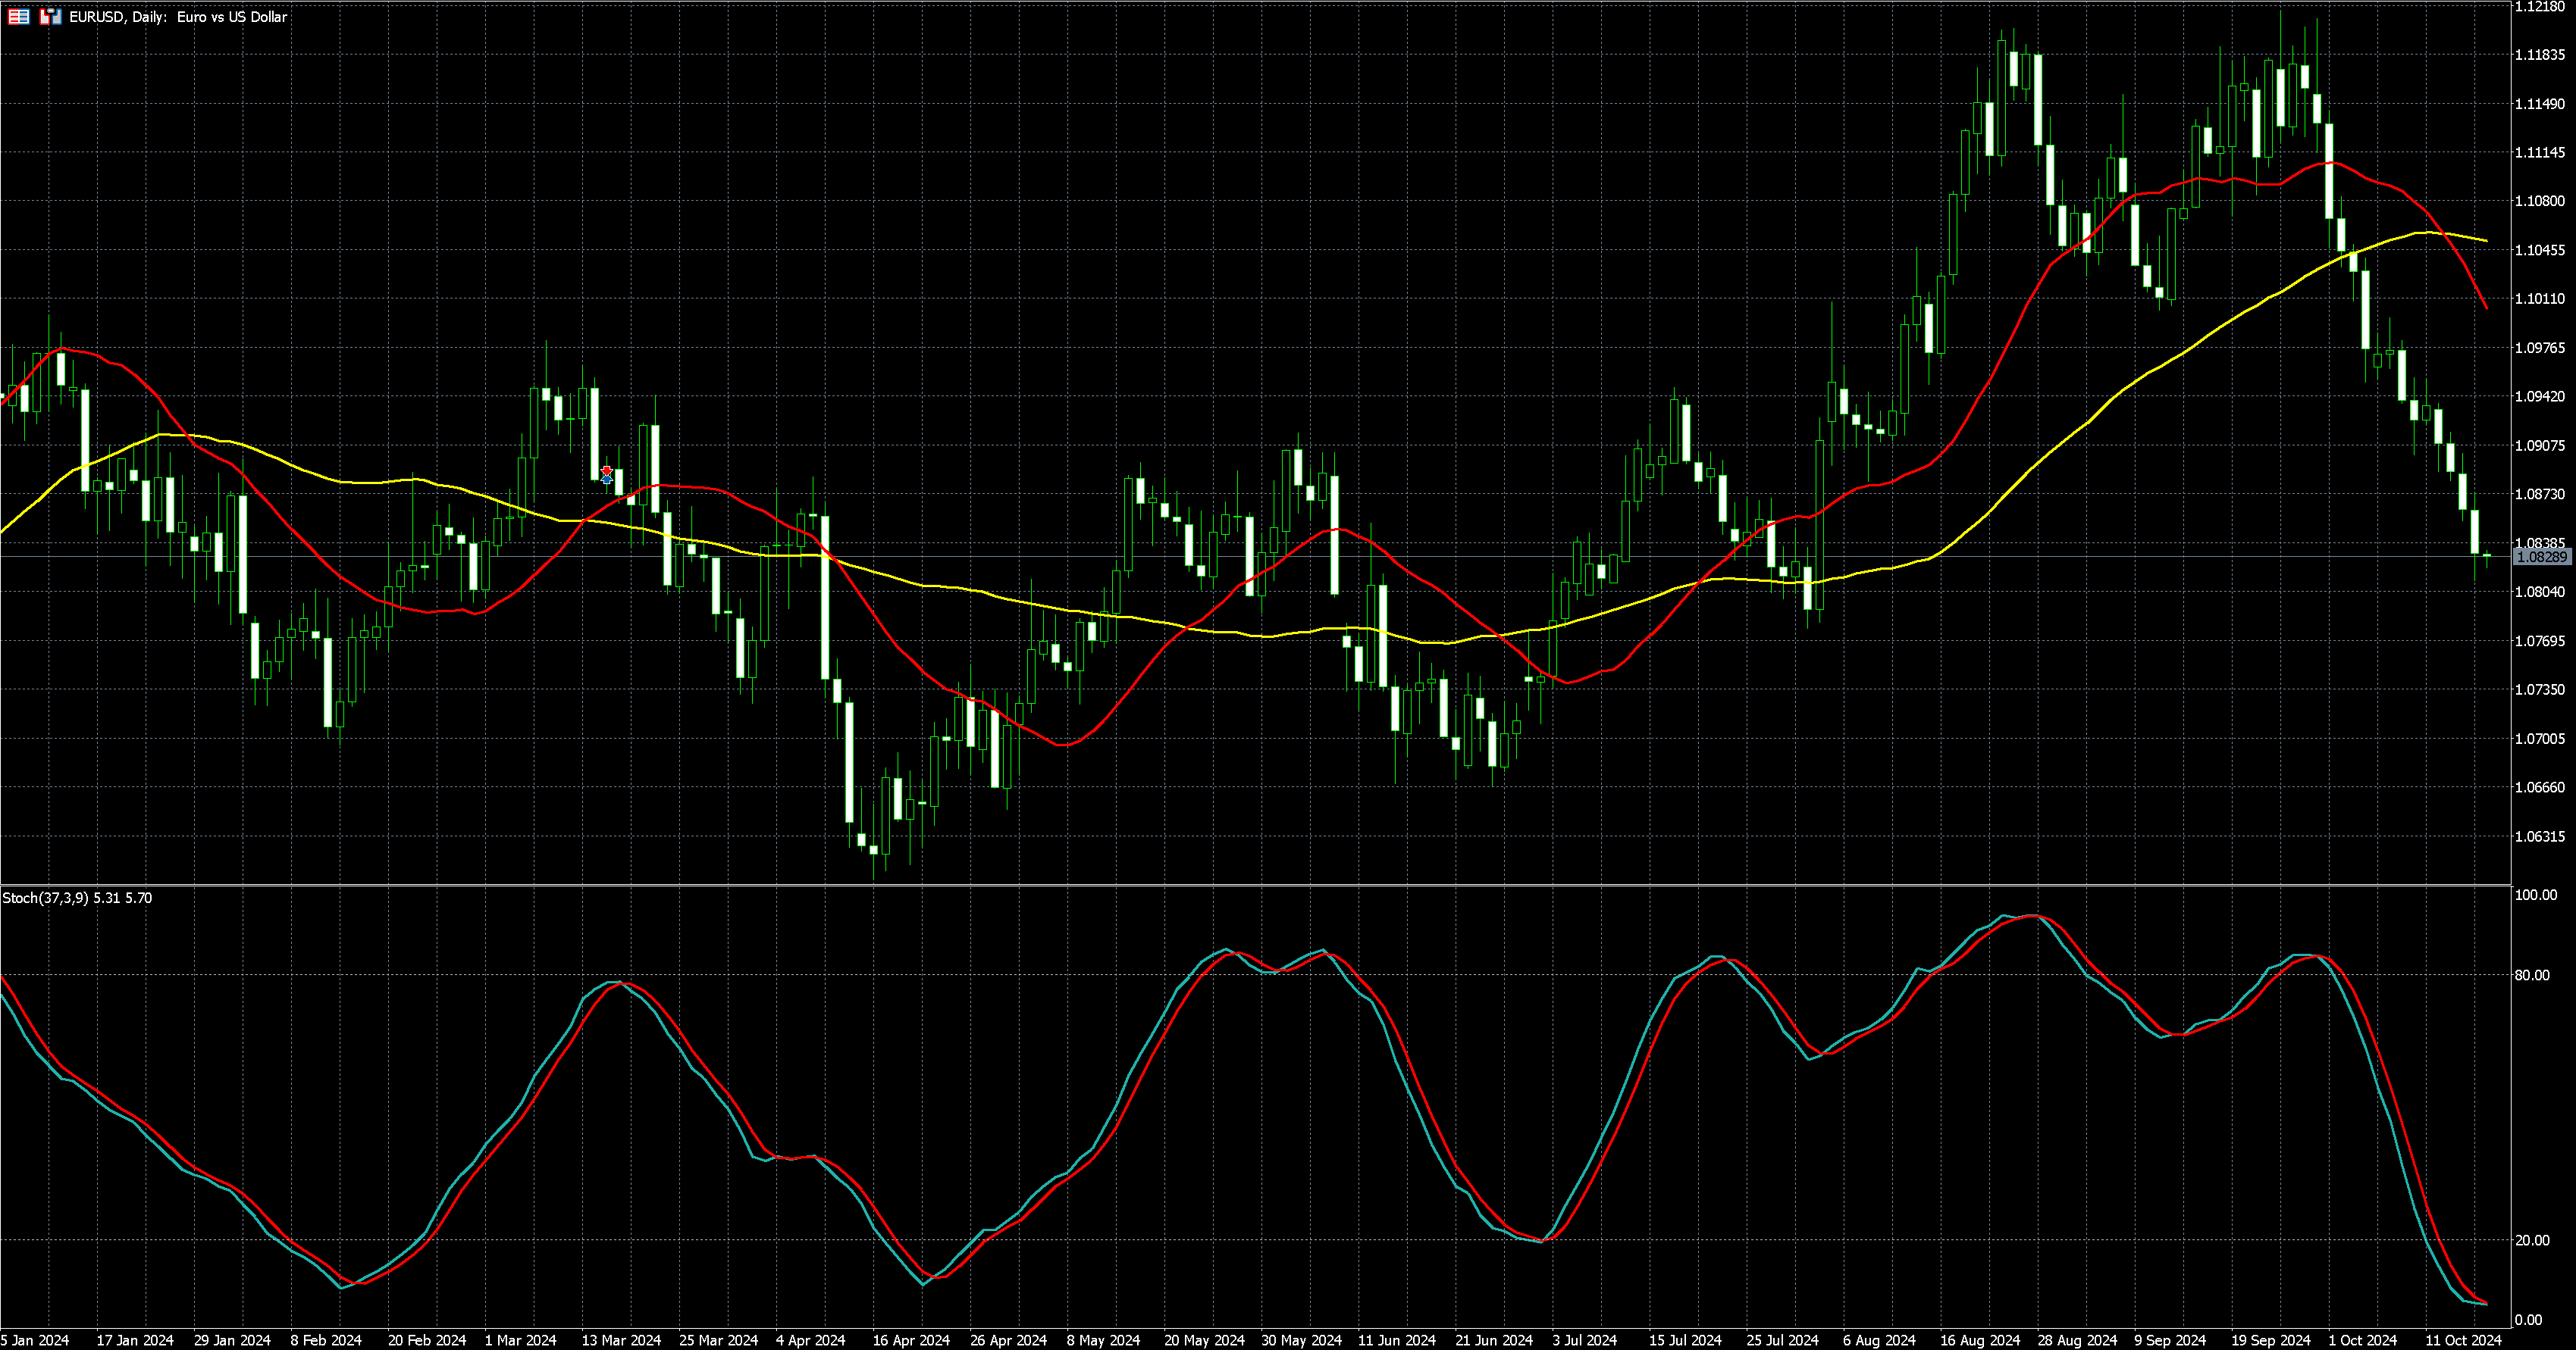
Task: Click the 1.12180 top price axis label
Action: tap(2540, 7)
